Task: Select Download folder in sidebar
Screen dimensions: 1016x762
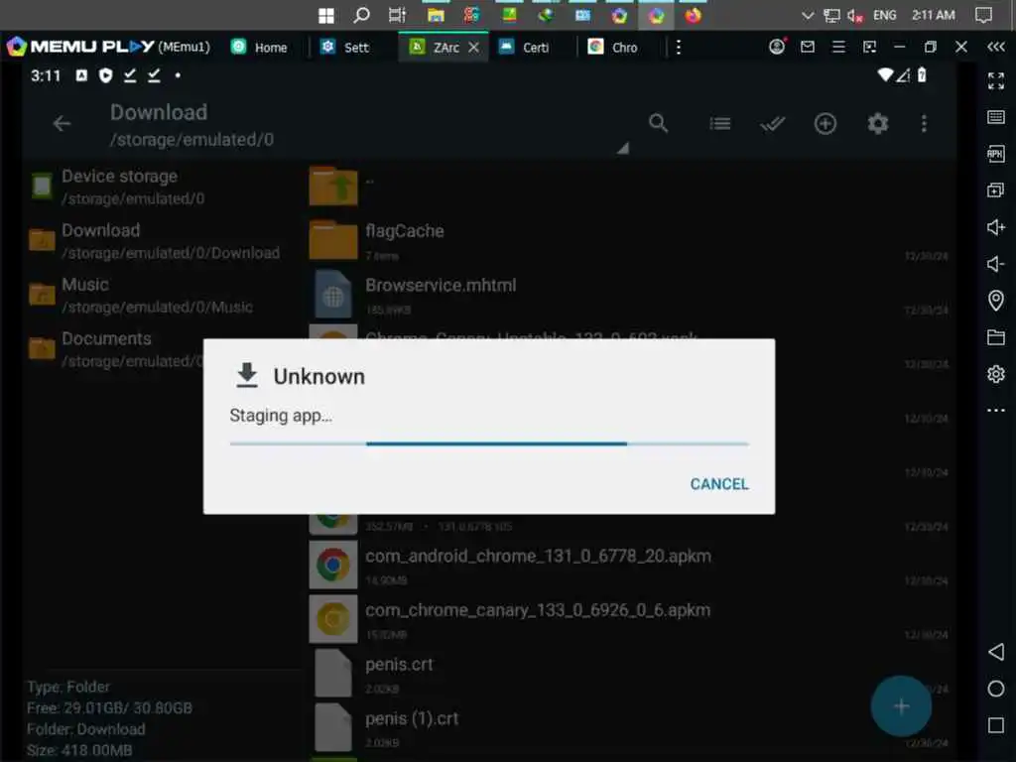Action: coord(162,241)
